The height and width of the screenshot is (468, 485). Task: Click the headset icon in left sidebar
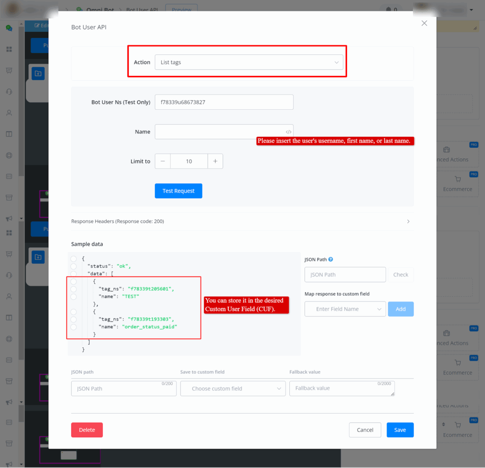(9, 92)
